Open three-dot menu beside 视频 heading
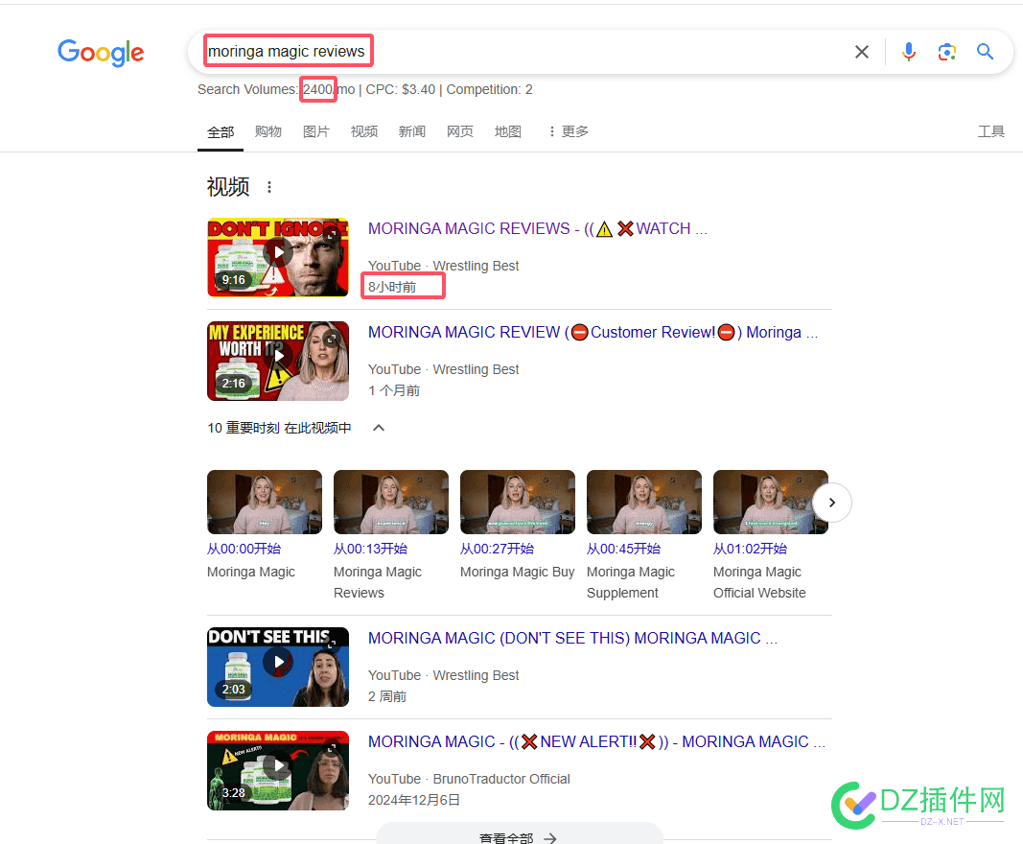Screen dimensions: 1023x844 pos(269,187)
